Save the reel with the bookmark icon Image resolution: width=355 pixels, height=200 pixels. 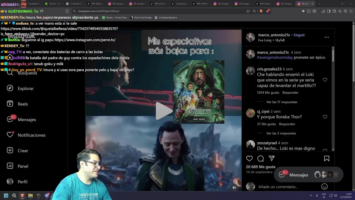point(326,159)
